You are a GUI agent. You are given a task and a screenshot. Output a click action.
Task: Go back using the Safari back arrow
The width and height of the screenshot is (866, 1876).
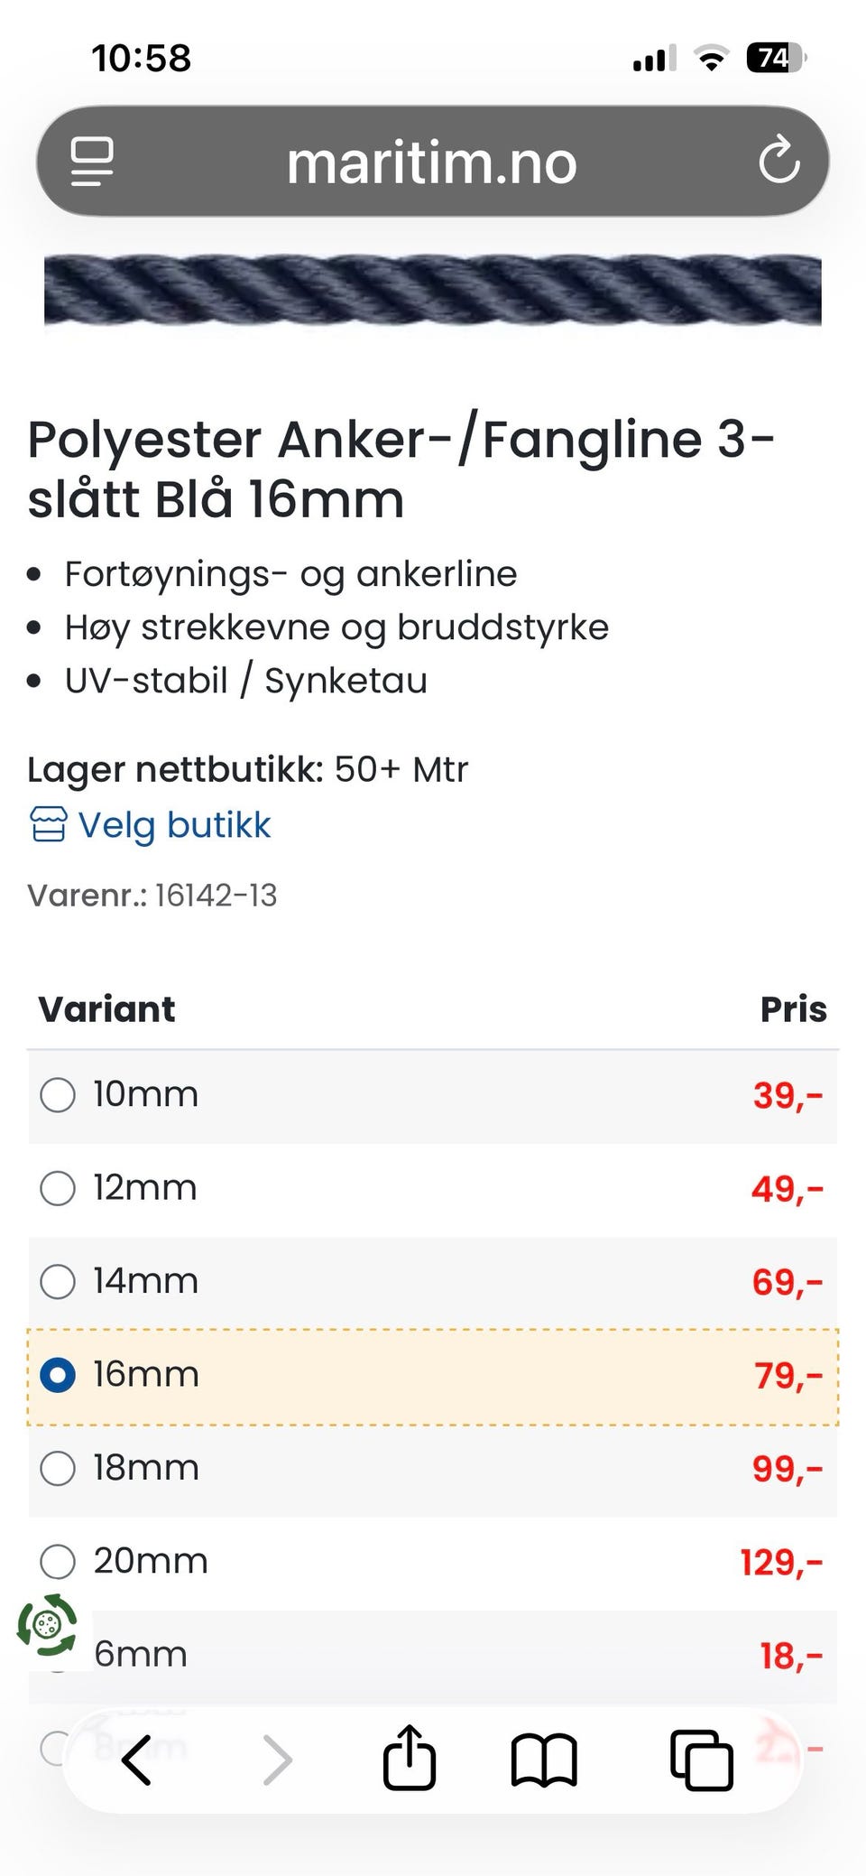pyautogui.click(x=136, y=1760)
